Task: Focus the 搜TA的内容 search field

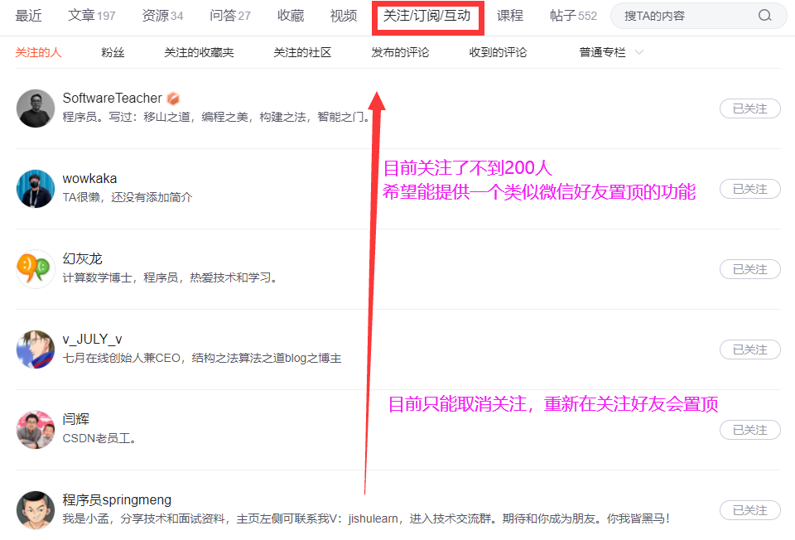Action: point(698,16)
